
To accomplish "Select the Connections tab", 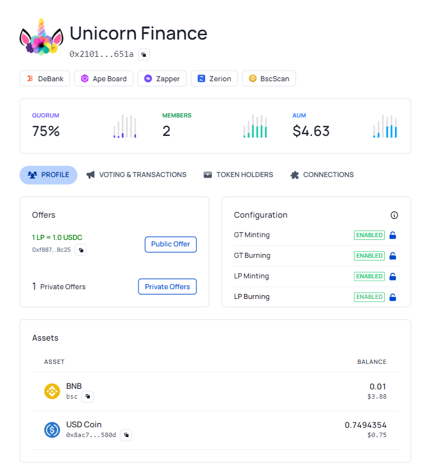I will pos(322,175).
